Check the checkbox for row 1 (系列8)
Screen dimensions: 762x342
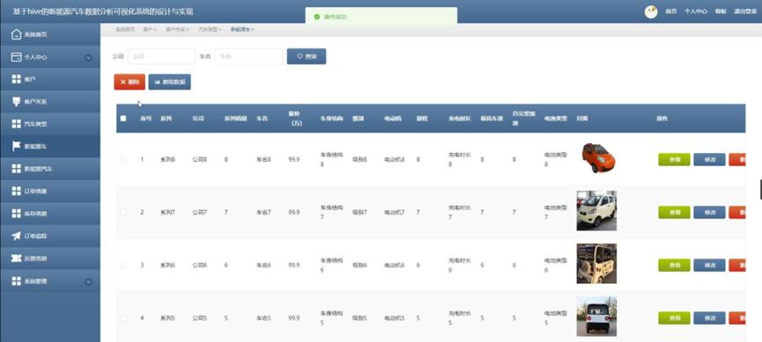pos(123,159)
